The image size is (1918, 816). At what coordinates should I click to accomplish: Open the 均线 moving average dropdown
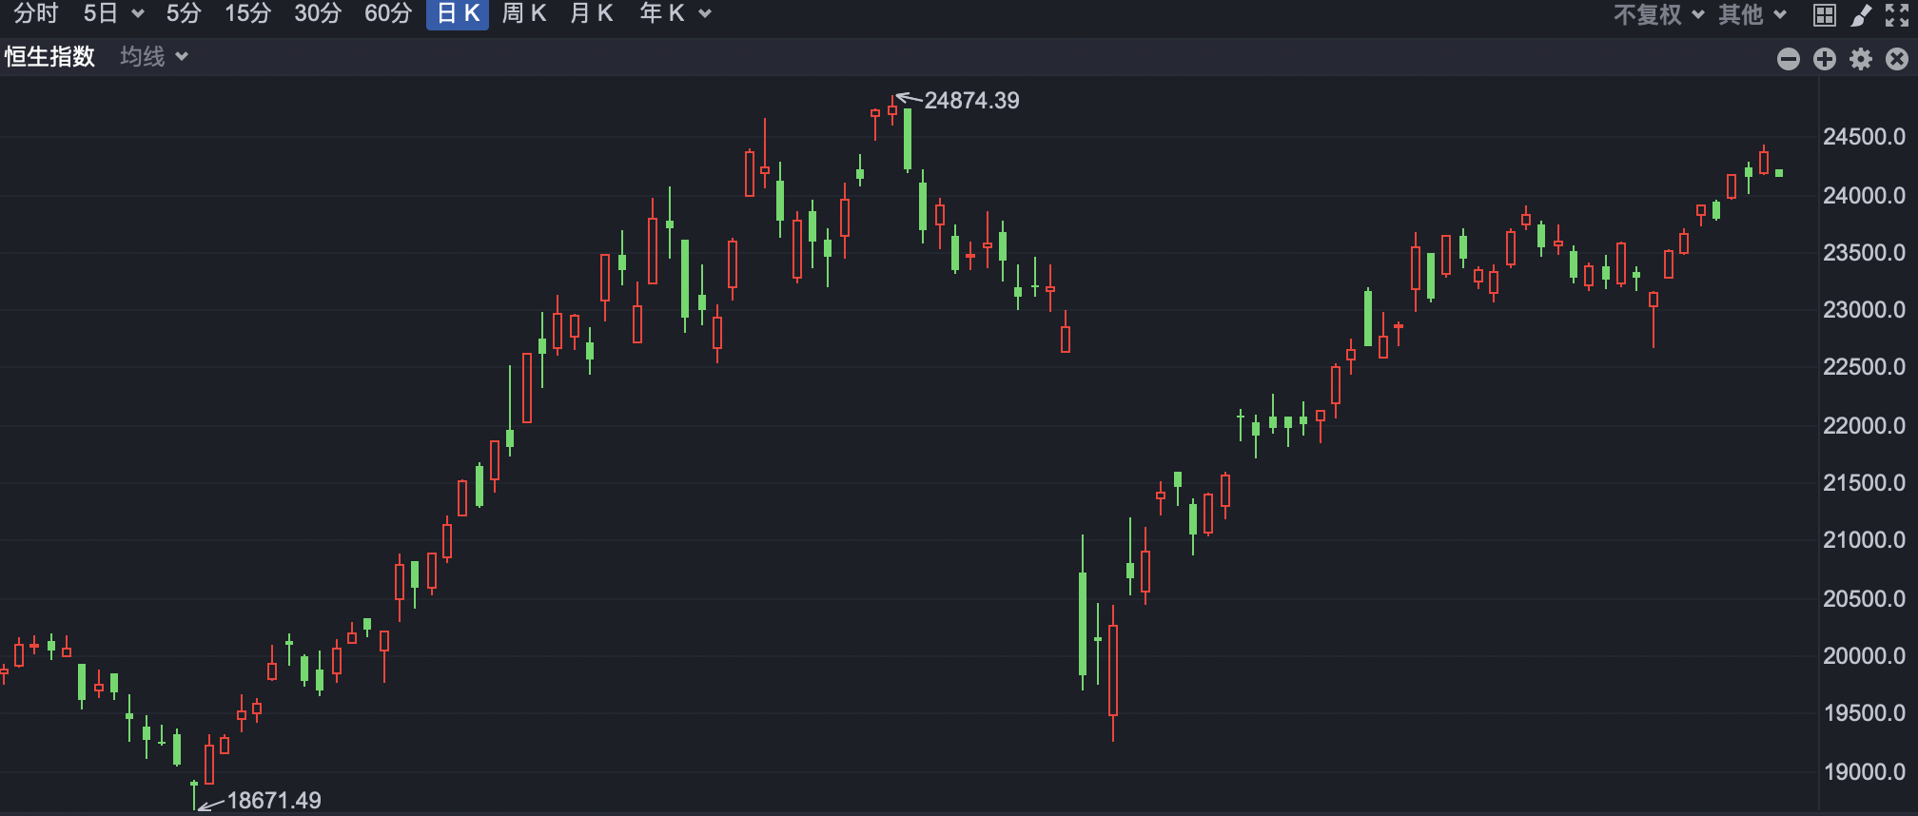(x=153, y=57)
